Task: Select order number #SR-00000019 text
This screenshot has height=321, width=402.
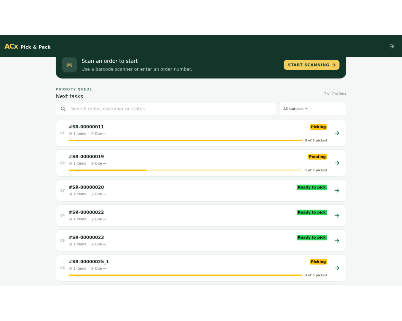Action: [x=86, y=157]
